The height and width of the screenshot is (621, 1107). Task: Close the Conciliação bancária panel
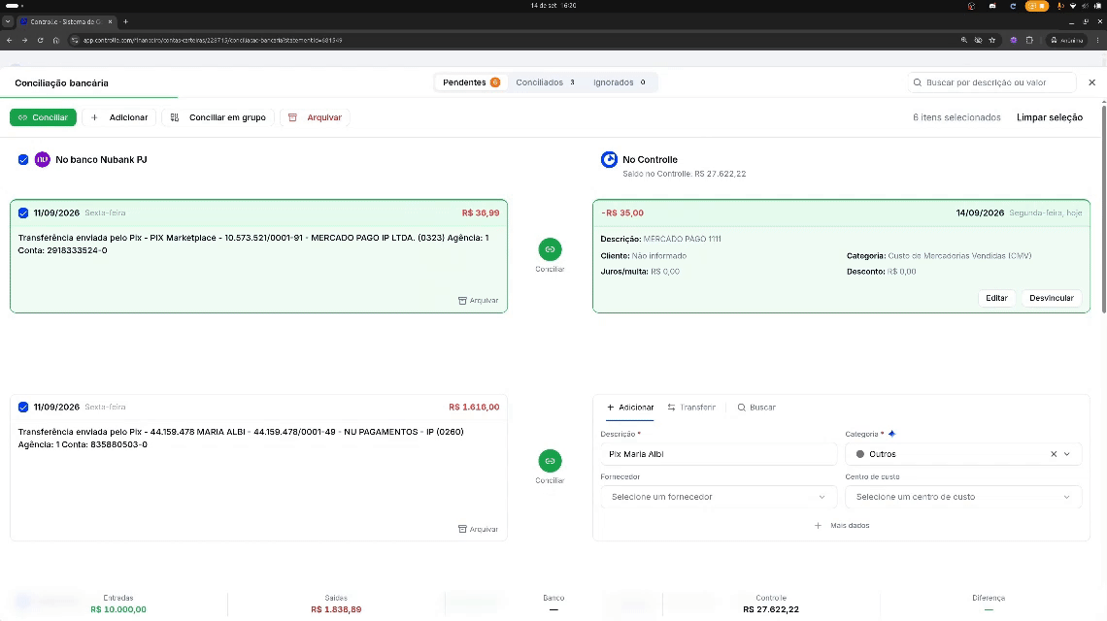coord(1092,82)
